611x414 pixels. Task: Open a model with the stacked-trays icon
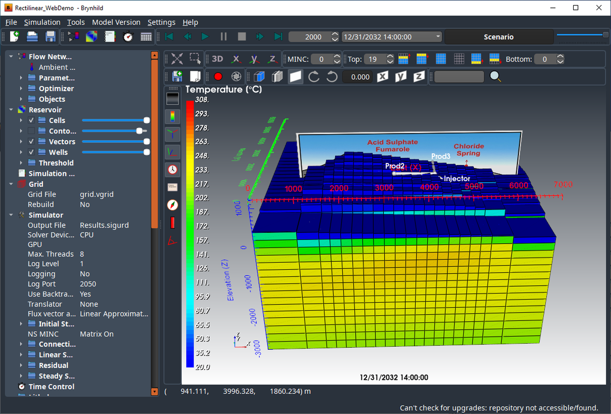(x=32, y=37)
